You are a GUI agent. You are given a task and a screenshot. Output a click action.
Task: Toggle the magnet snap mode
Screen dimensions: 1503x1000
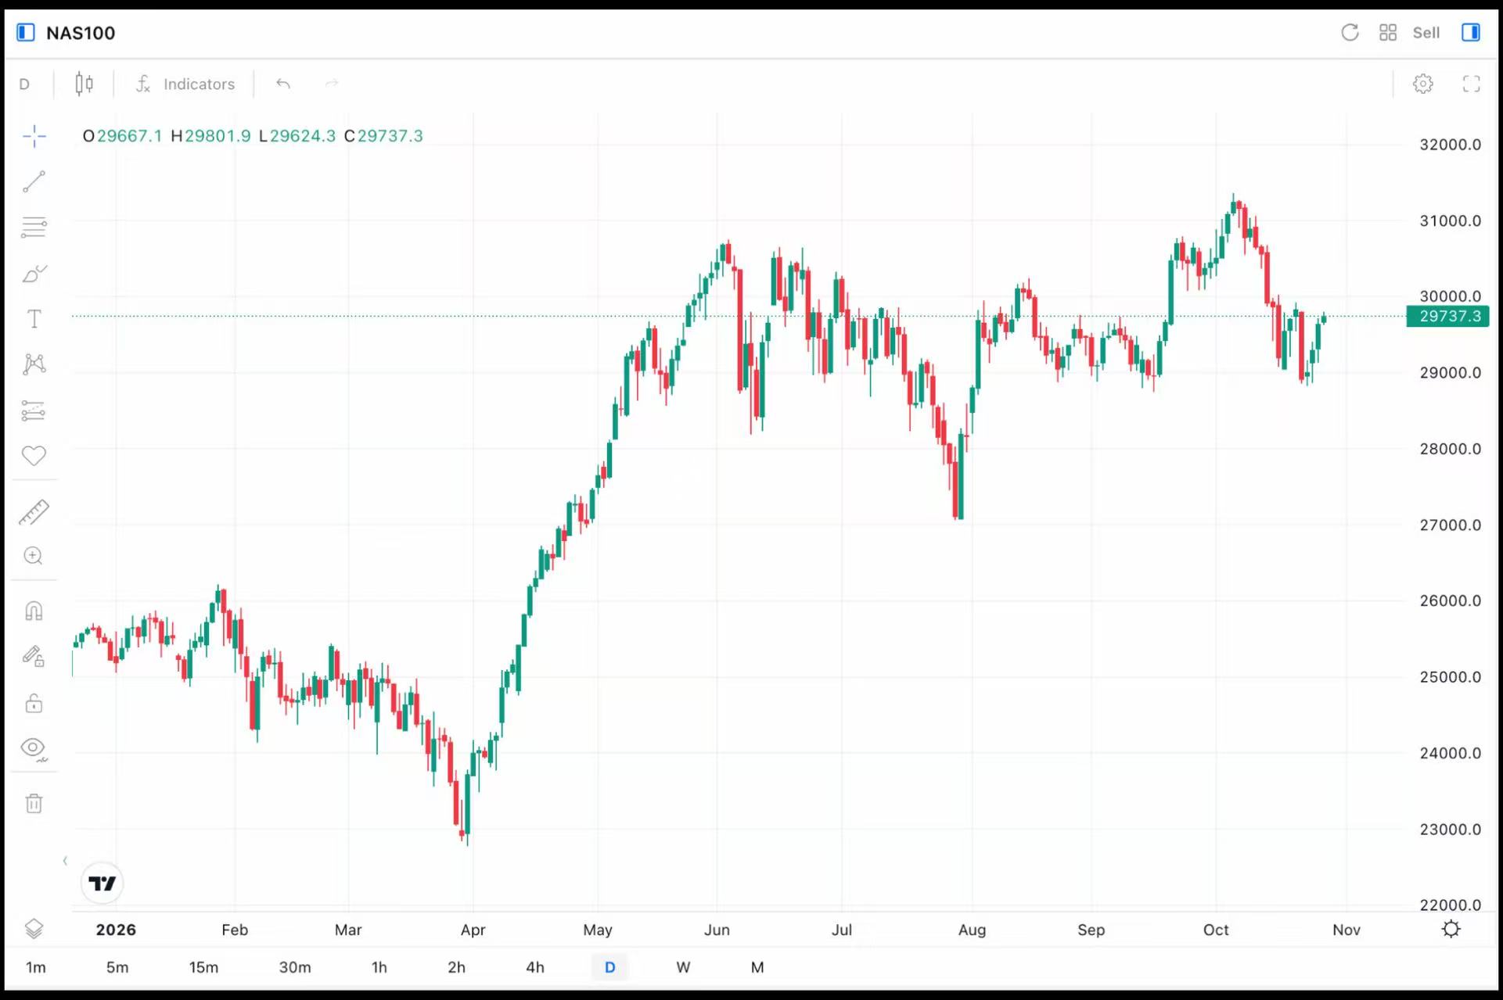pos(34,611)
